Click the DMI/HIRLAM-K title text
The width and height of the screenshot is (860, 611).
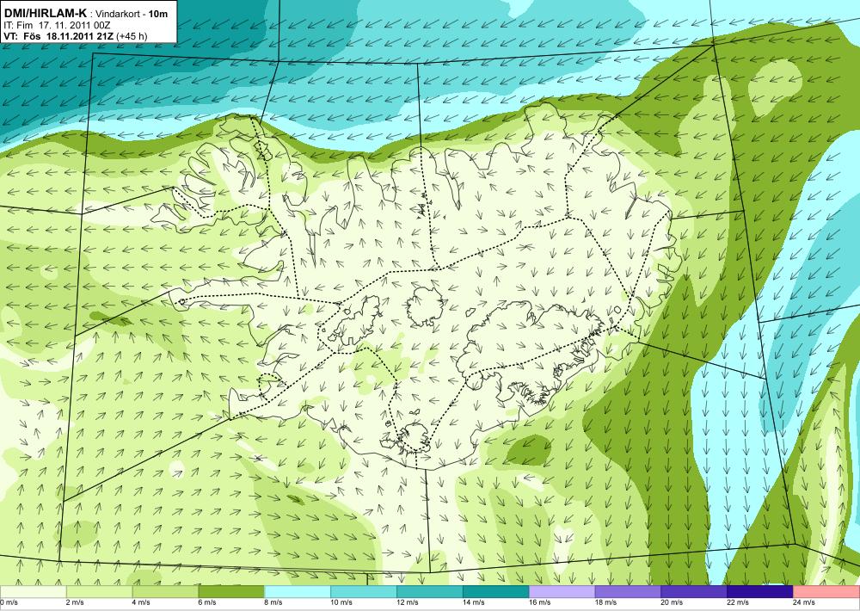pyautogui.click(x=45, y=13)
